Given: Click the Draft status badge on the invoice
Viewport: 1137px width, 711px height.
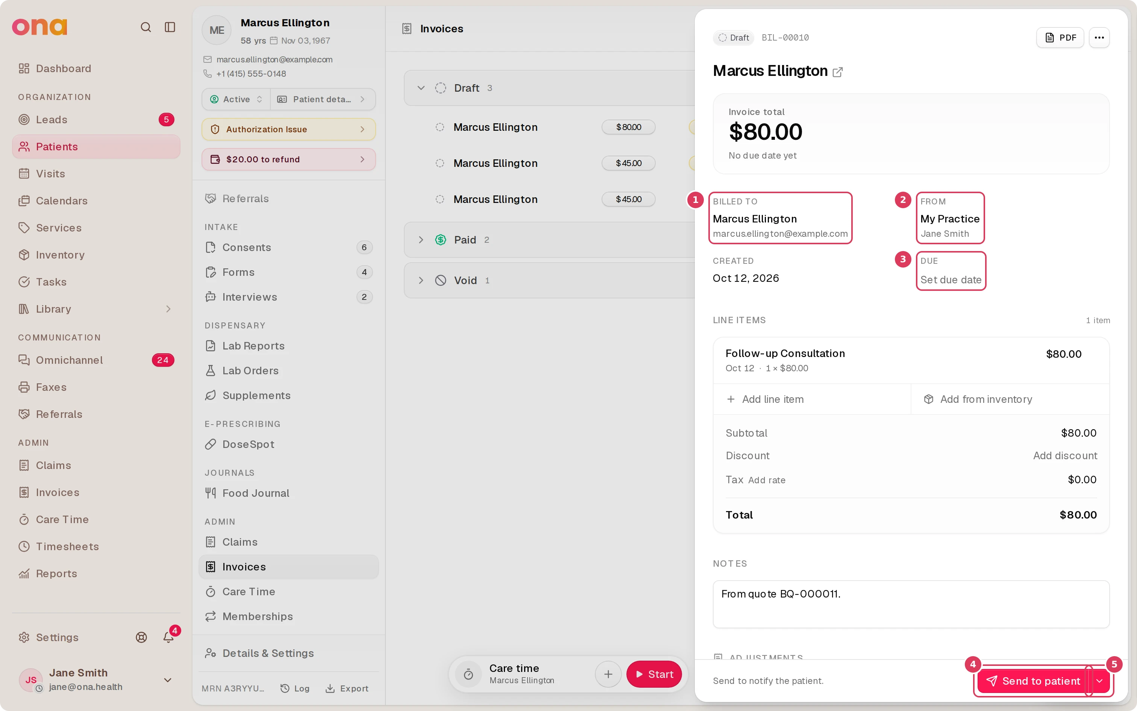Looking at the screenshot, I should click(734, 38).
